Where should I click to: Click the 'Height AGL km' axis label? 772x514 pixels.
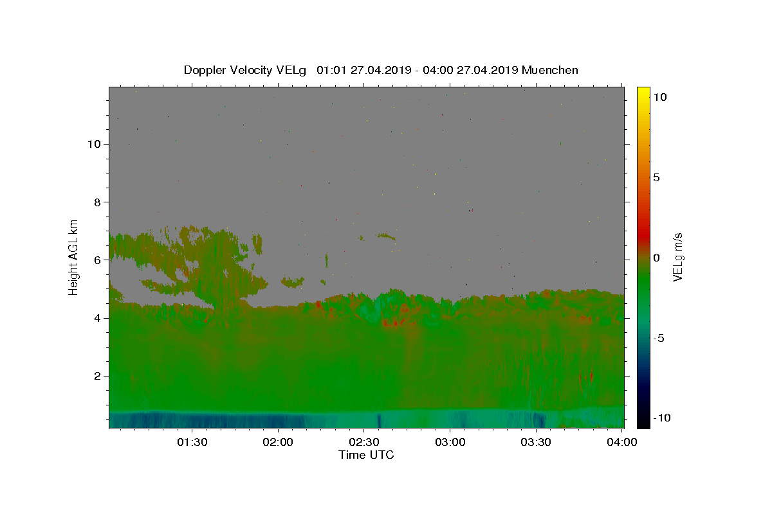(74, 257)
